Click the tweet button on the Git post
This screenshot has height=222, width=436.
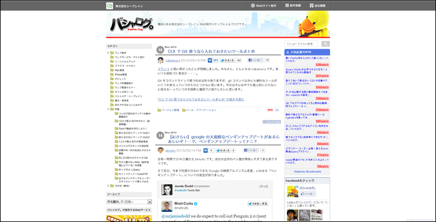click(x=228, y=60)
